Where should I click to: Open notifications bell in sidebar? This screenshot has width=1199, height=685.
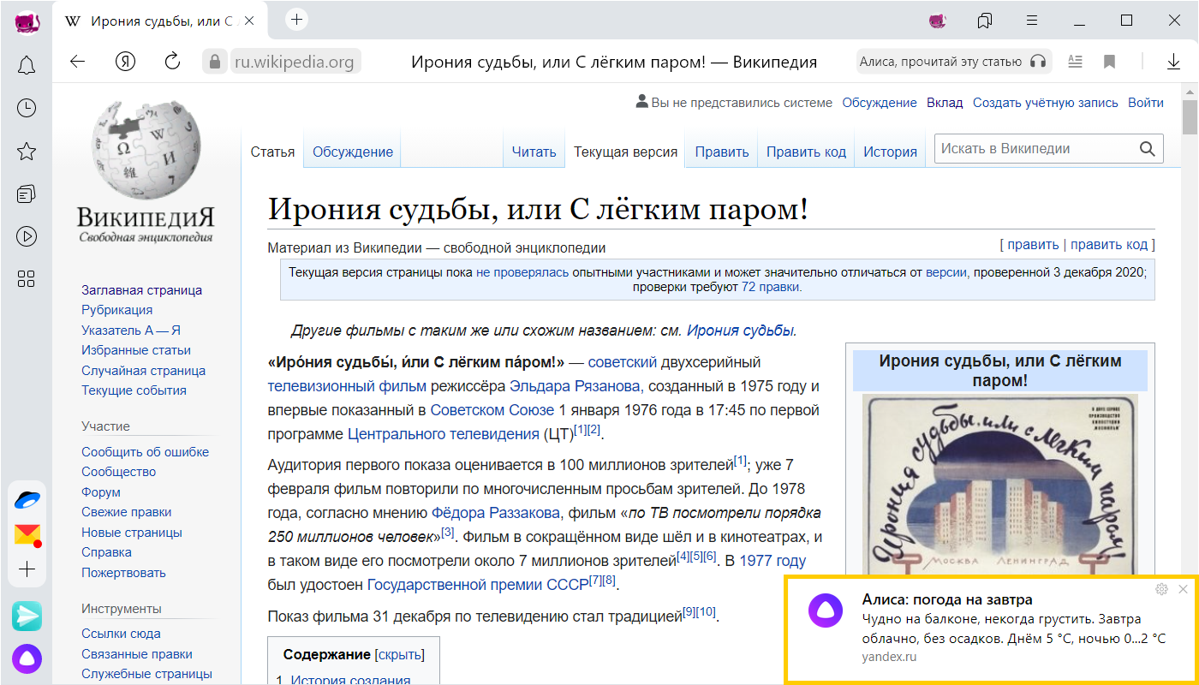(x=27, y=65)
